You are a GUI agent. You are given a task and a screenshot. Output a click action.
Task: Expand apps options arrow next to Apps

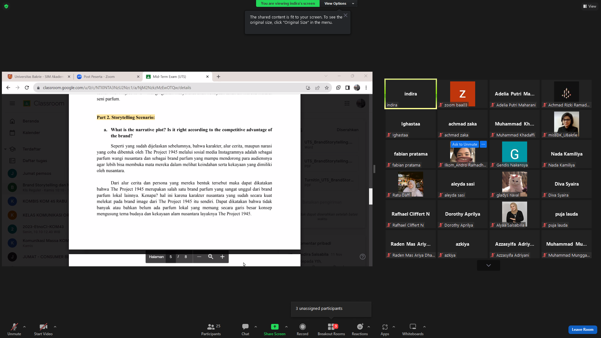coord(394,327)
